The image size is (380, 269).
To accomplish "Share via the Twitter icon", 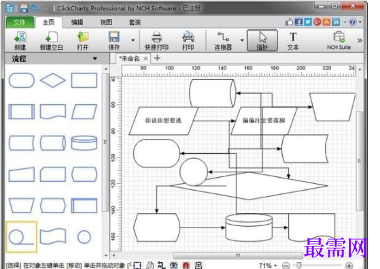I will point(308,22).
